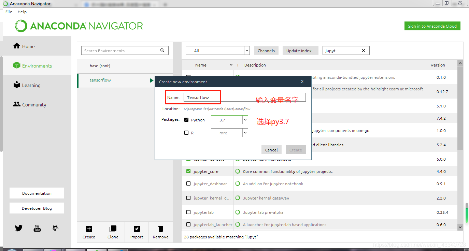Click the package type icon for jupyter_dashboards

click(238, 183)
